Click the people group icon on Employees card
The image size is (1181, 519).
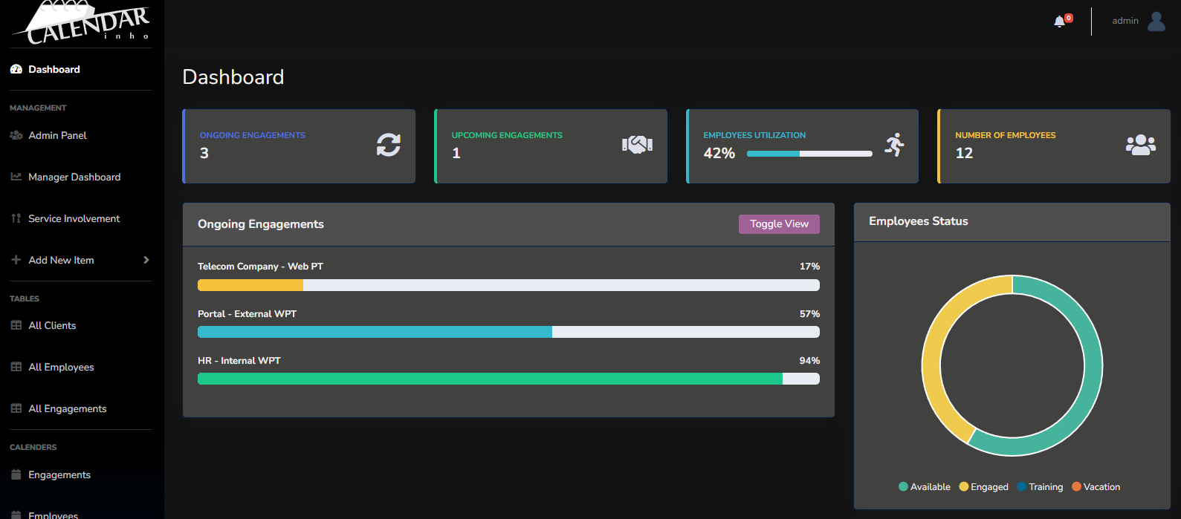pyautogui.click(x=1141, y=145)
